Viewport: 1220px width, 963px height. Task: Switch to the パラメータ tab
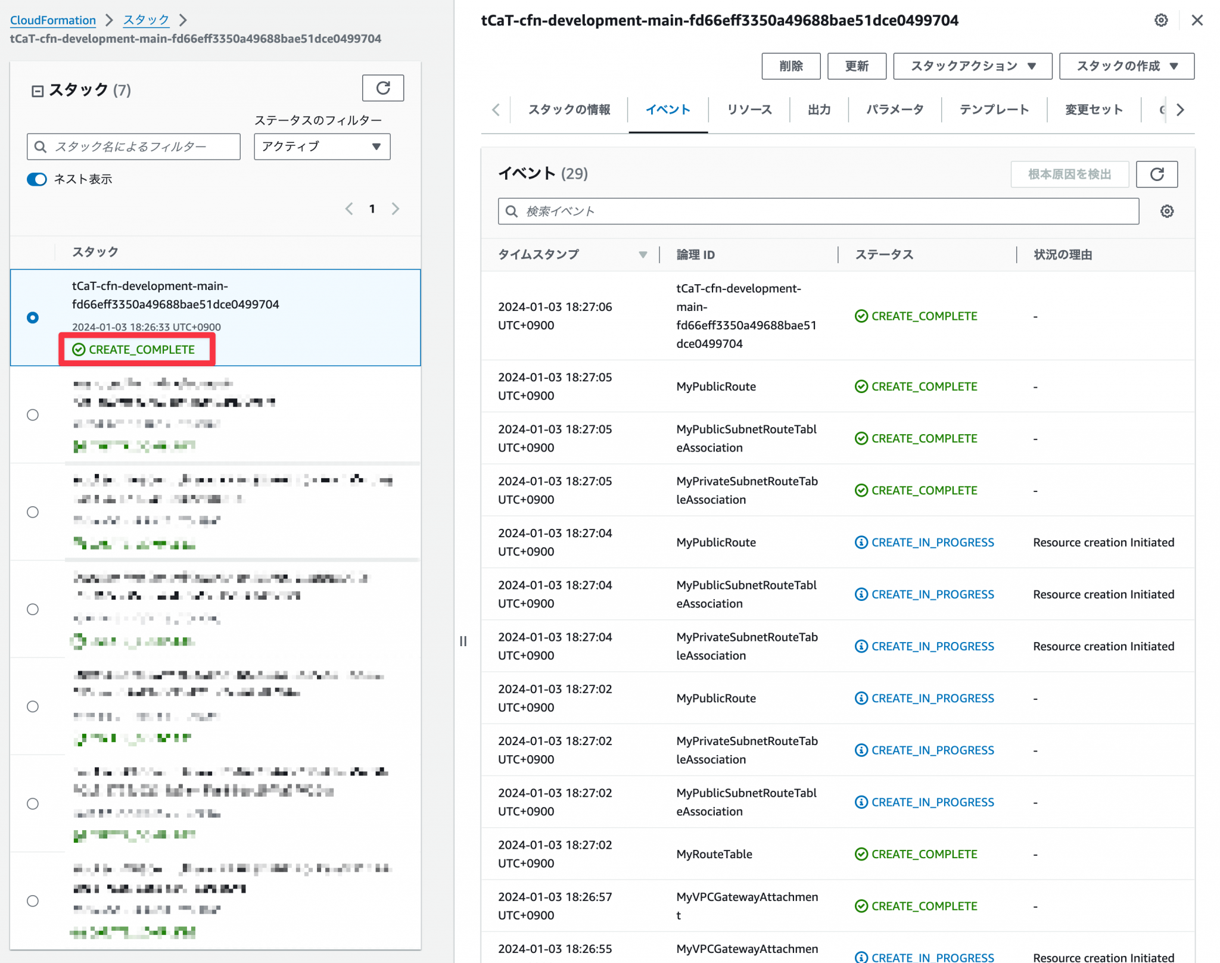(894, 110)
